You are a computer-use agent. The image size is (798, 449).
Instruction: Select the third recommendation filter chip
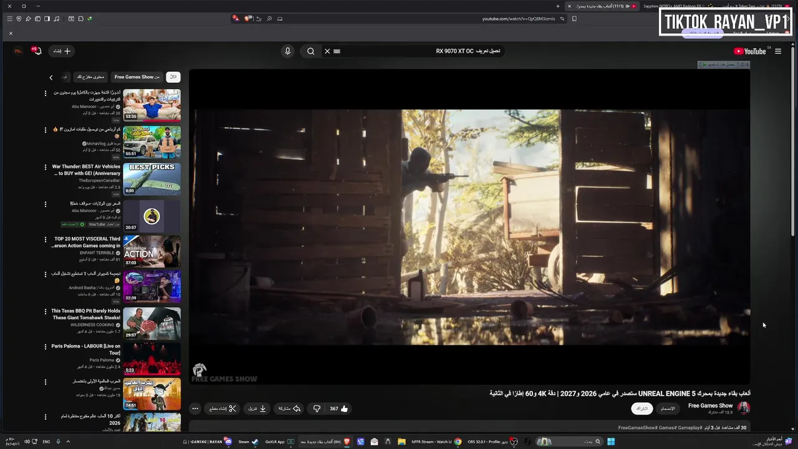pyautogui.click(x=90, y=77)
